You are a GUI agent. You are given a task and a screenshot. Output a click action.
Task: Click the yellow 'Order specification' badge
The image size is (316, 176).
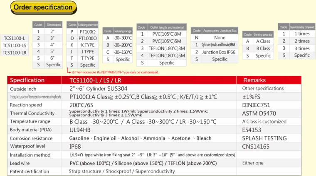(x=43, y=7)
